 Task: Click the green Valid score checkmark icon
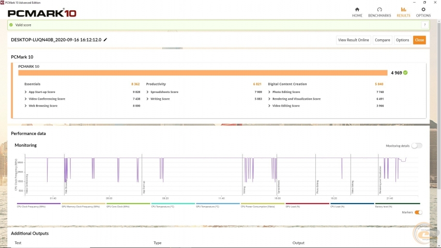click(x=11, y=25)
